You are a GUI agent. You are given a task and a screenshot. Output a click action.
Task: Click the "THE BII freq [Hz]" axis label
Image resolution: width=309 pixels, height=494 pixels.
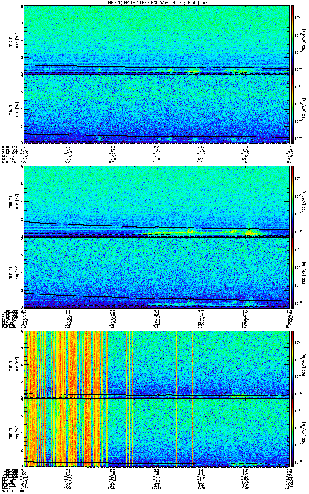(x=14, y=433)
